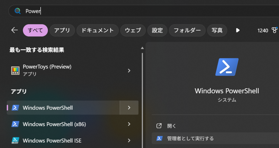This screenshot has width=279, height=148.
Task: Click the large PowerShell logo in preview
Action: coord(227,67)
